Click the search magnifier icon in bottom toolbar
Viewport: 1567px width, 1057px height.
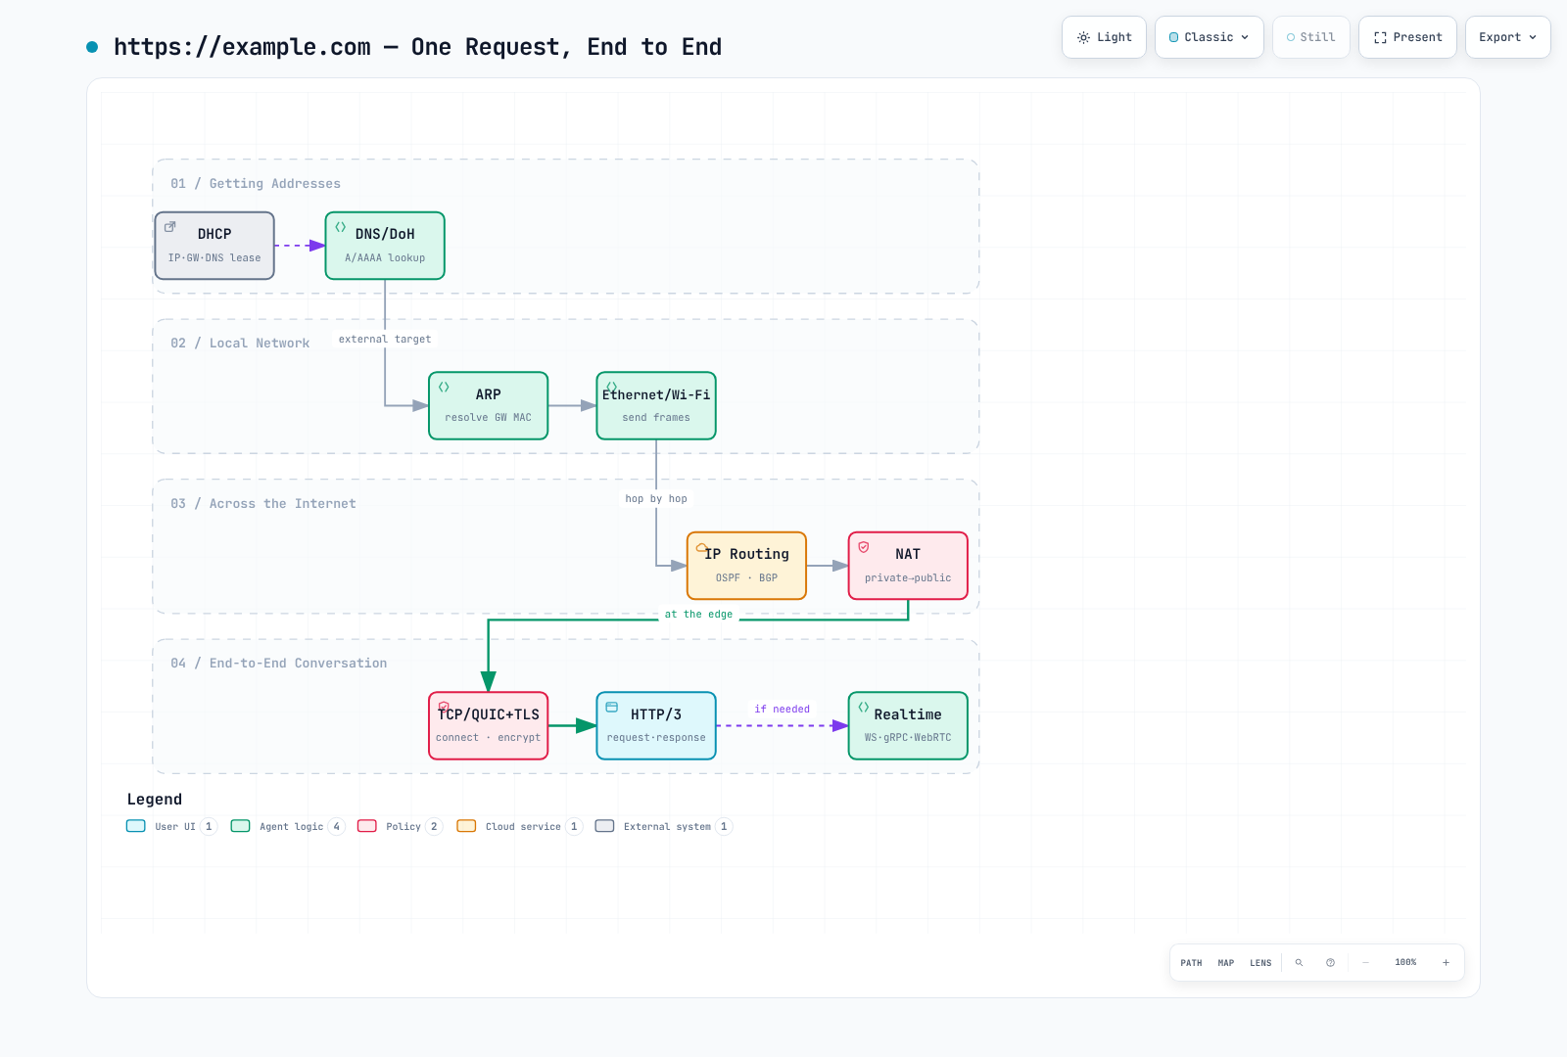(x=1299, y=963)
